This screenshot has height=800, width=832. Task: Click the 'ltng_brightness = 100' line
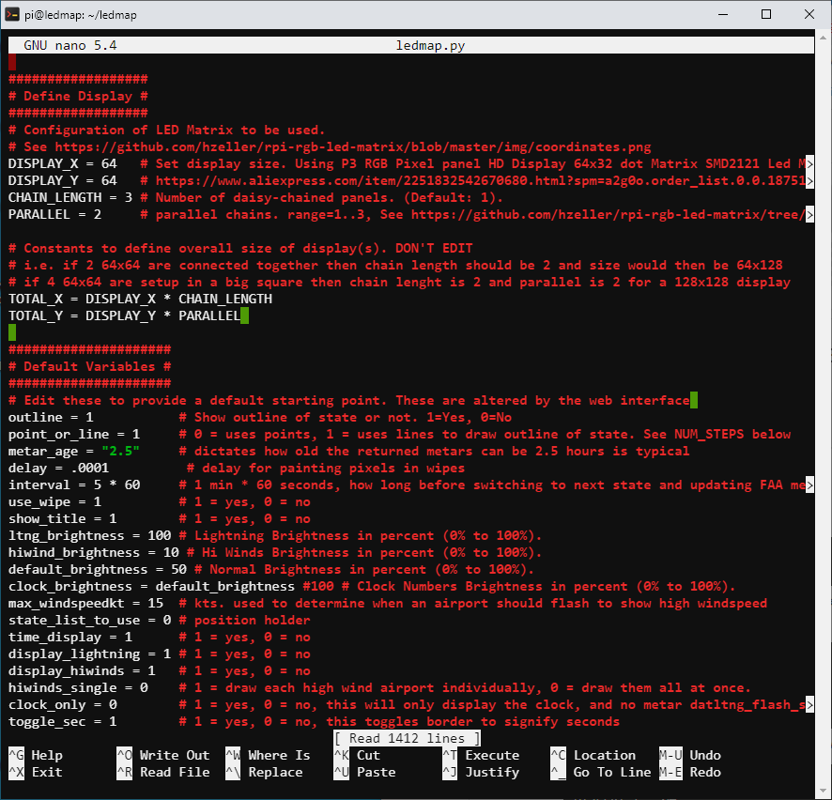[x=89, y=536]
